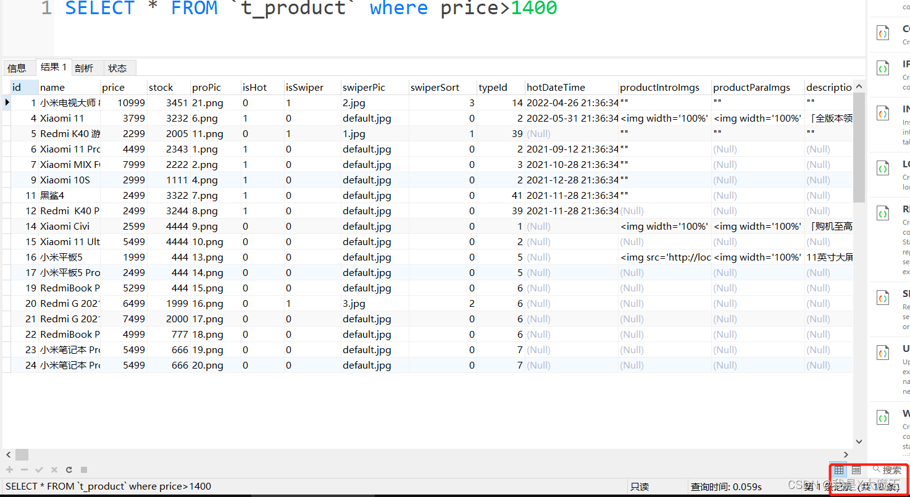This screenshot has width=910, height=497.
Task: Click the magnifier 搜索 search button
Action: (x=887, y=470)
